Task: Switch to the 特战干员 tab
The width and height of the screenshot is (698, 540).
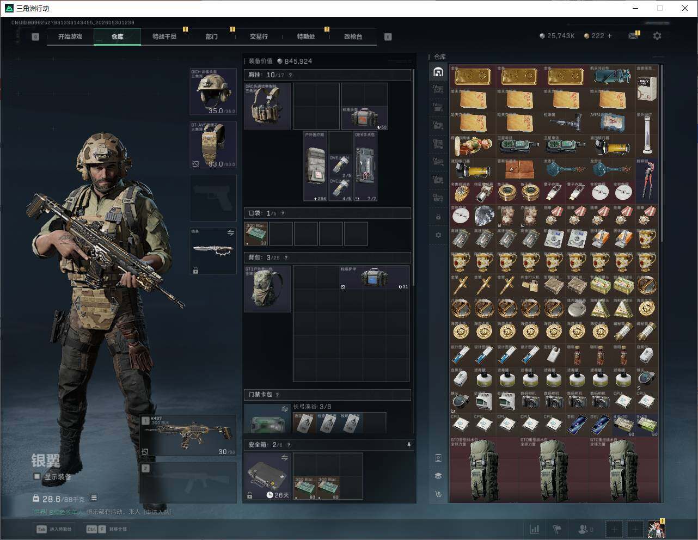Action: (x=164, y=36)
